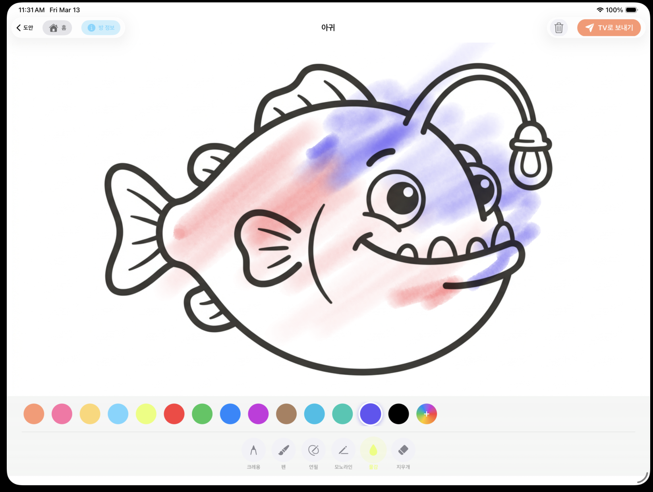The width and height of the screenshot is (653, 492).
Task: Switch to the 지우개 eraser tool
Action: tap(403, 451)
